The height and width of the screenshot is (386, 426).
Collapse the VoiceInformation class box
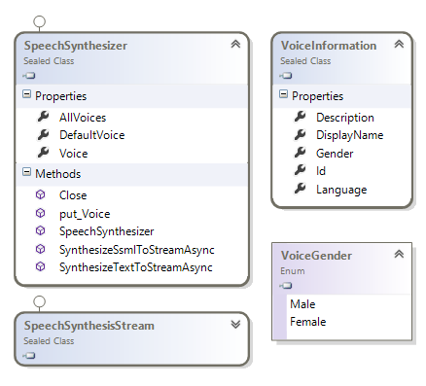click(399, 44)
